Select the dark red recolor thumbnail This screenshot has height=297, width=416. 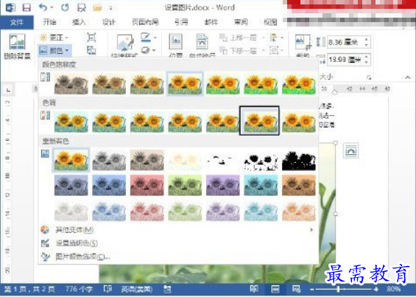pyautogui.click(x=147, y=186)
